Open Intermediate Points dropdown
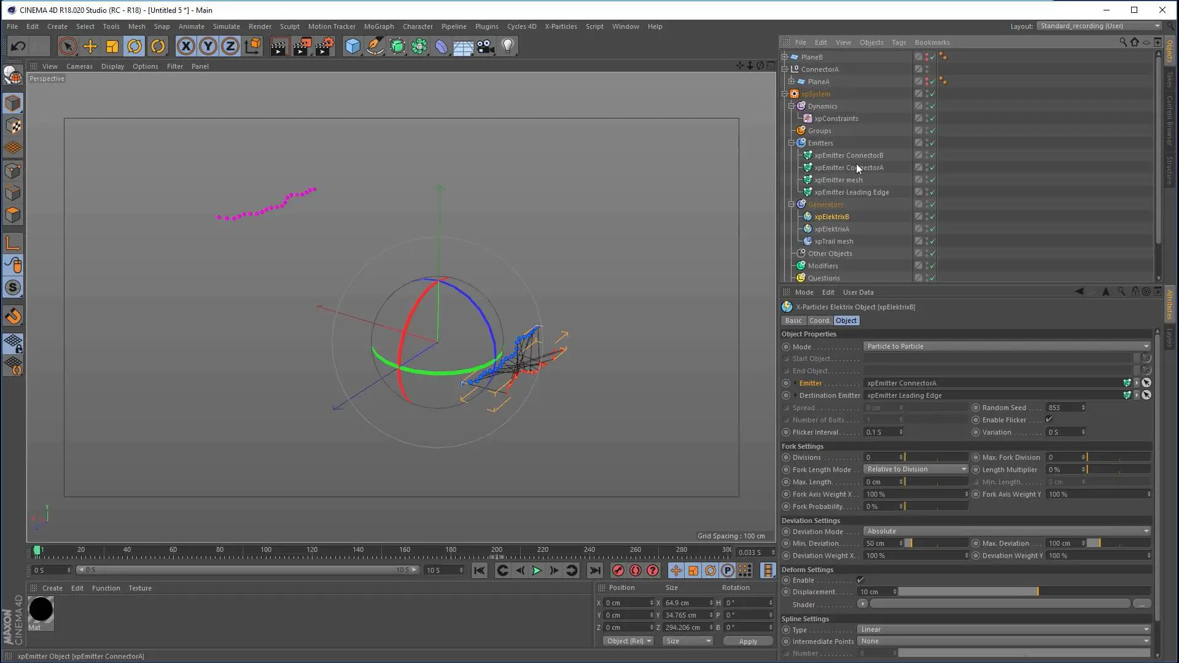The image size is (1179, 663). [x=1003, y=641]
